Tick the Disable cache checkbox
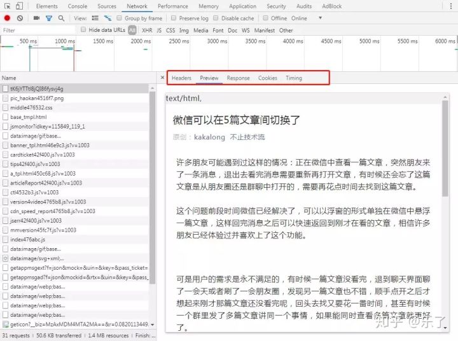This screenshot has height=341, width=458. point(216,18)
